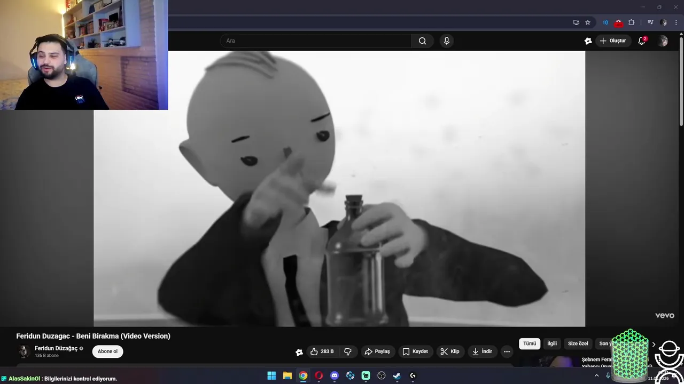Select the Size özel filter chip
The height and width of the screenshot is (384, 684).
578,343
